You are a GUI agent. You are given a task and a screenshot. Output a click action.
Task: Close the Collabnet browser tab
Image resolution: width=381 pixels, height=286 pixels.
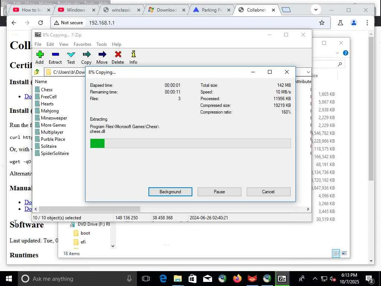point(273,10)
